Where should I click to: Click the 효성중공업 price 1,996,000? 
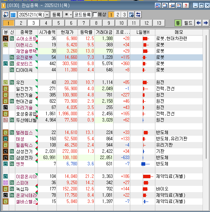68,114
